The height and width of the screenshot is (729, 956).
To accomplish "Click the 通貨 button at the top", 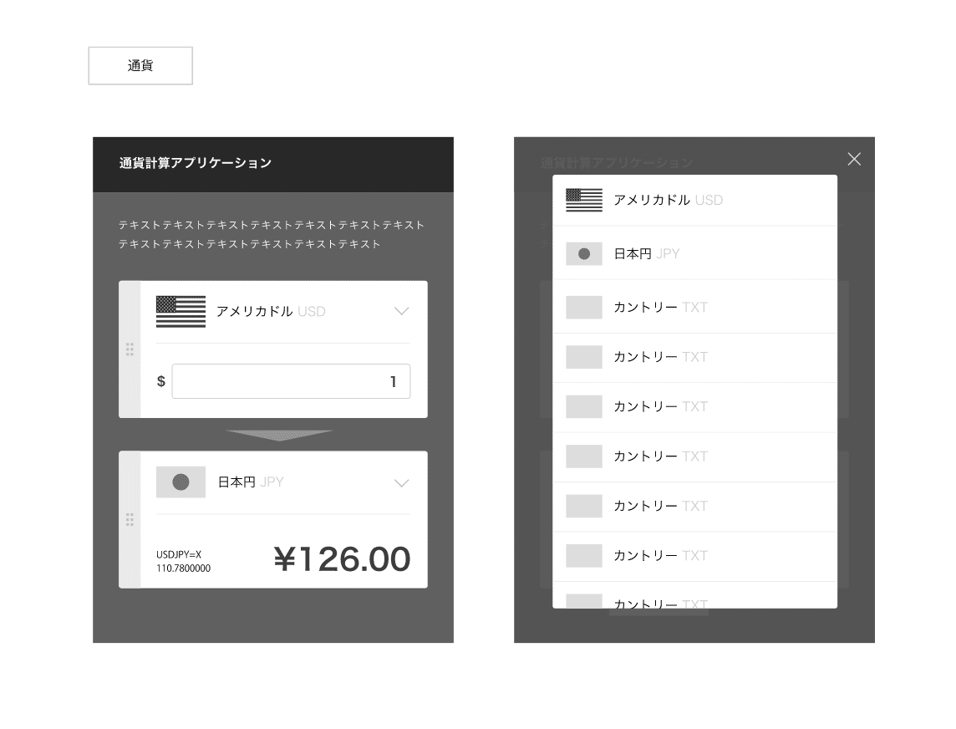I will click(140, 65).
